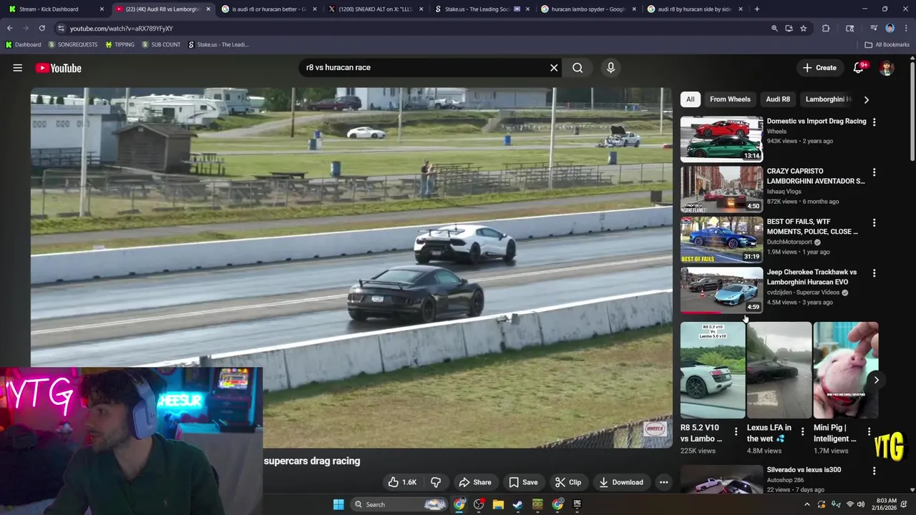Open the SONGREQUESTS bookmark
Screen dimensions: 916x515
73,44
